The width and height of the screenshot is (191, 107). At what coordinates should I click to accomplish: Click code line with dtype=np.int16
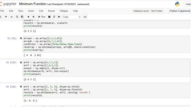pyautogui.click(x=52, y=86)
